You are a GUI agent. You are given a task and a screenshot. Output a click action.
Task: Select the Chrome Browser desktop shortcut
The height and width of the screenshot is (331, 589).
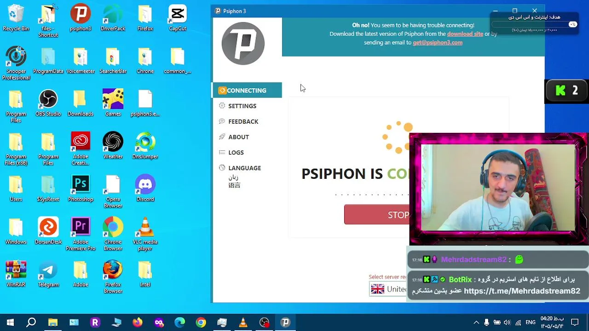pos(113,234)
